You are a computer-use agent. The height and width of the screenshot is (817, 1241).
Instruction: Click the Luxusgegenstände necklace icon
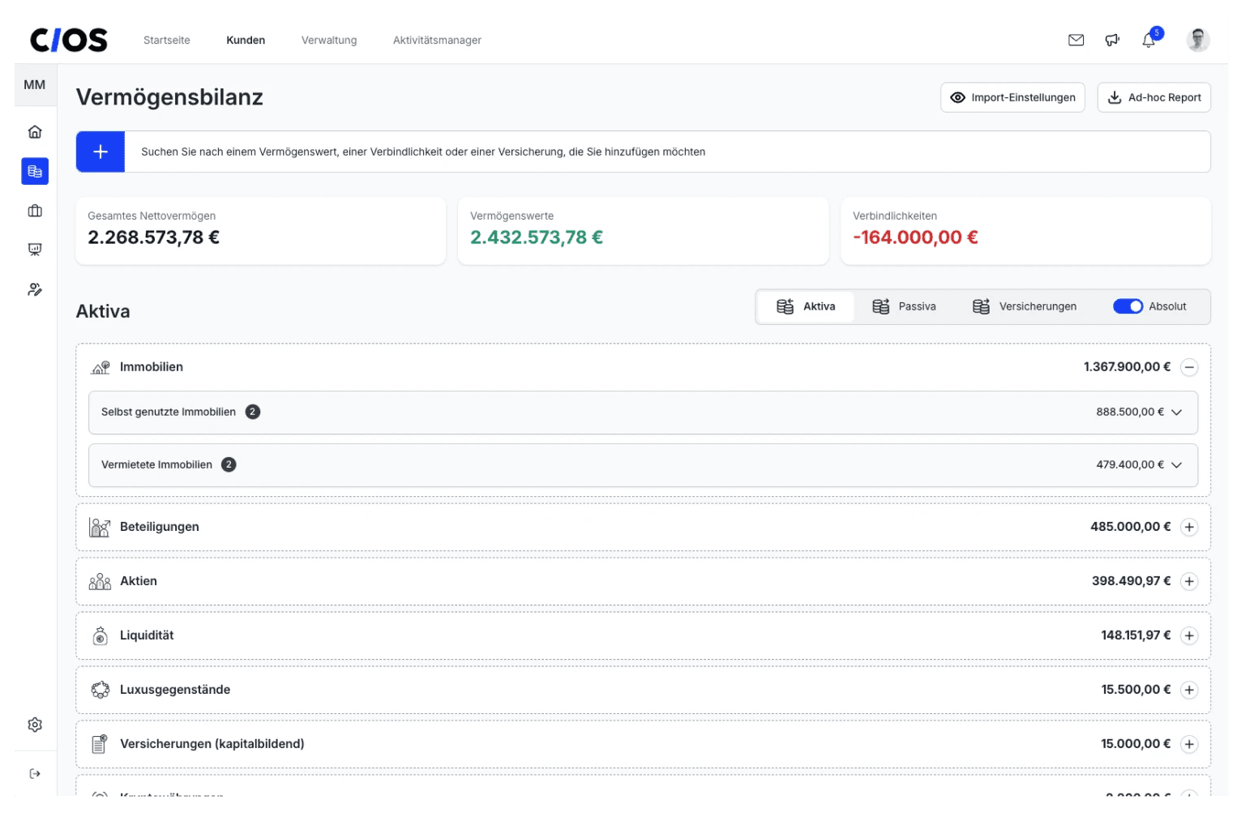pos(100,690)
